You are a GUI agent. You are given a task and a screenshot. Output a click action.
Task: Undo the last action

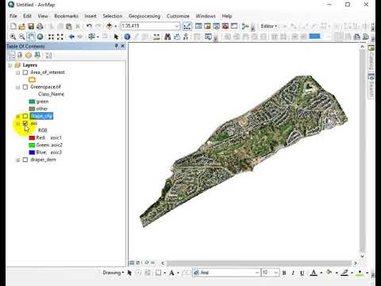point(89,26)
